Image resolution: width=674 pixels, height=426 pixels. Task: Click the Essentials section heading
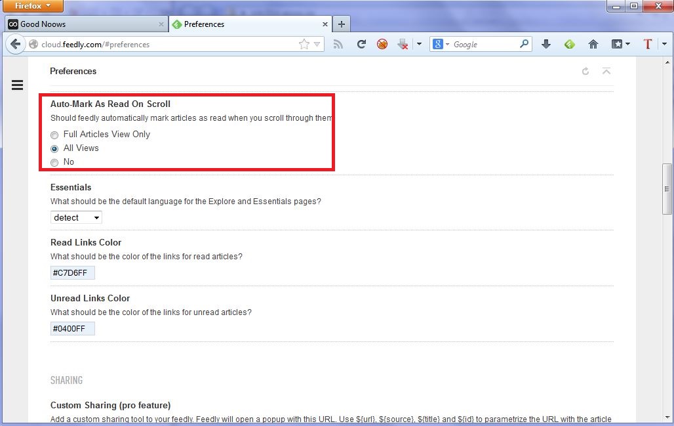coord(71,187)
